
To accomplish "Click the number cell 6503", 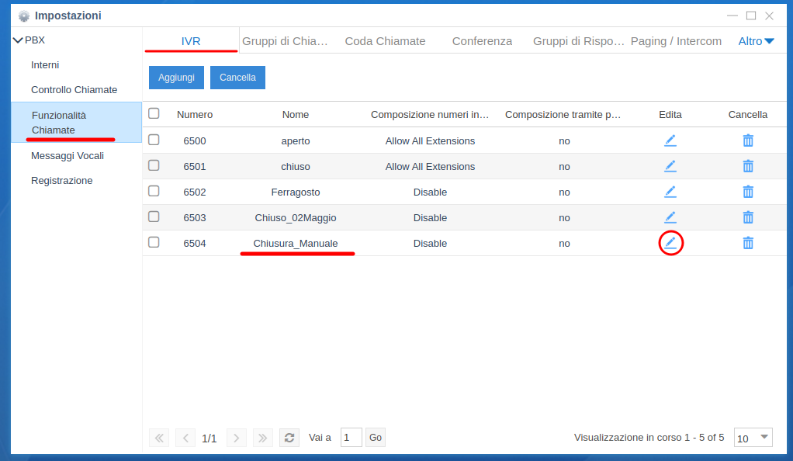I will coord(195,218).
